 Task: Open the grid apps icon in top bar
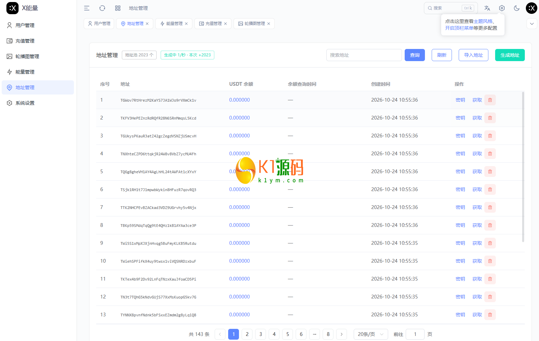coord(118,8)
